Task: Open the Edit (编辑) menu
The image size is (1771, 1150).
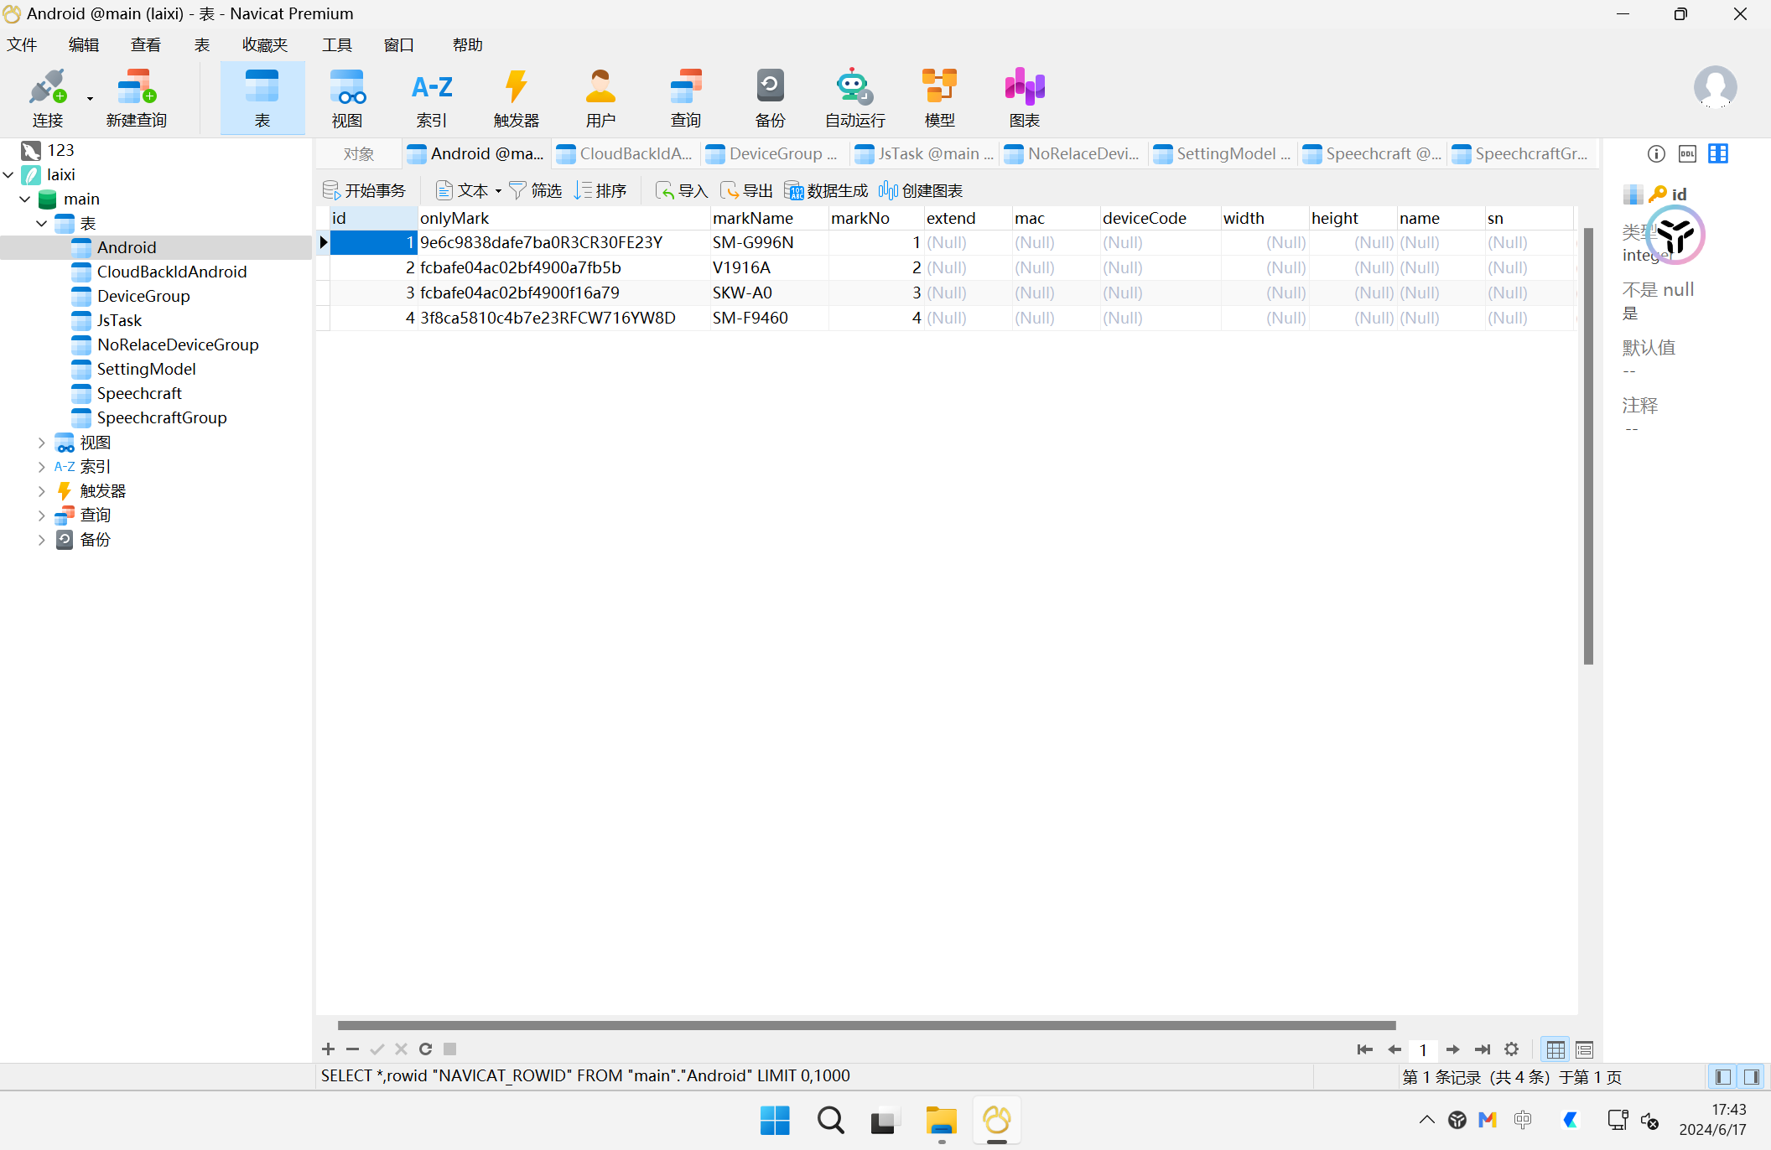Action: pos(84,44)
